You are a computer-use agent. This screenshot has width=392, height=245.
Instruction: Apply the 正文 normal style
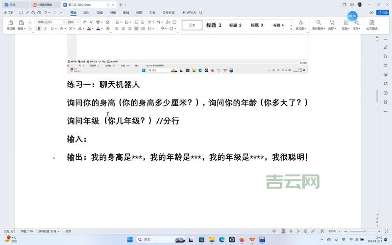(192, 25)
